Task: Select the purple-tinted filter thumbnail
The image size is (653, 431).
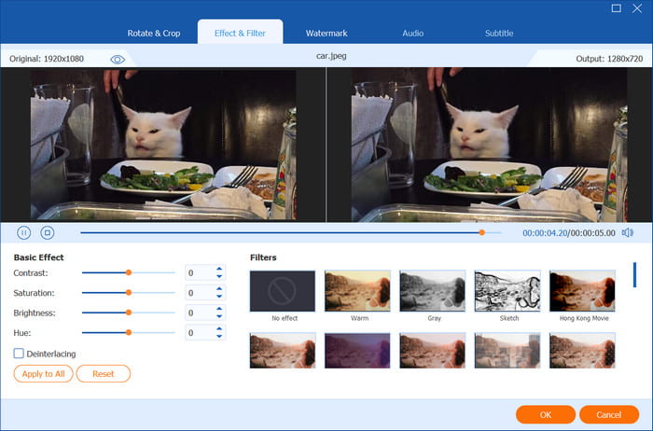Action: (x=357, y=351)
